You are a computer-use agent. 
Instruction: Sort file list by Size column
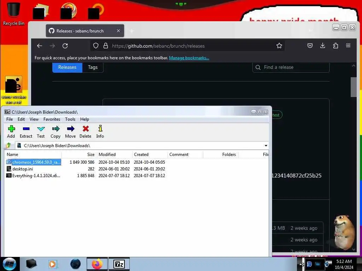[79, 155]
